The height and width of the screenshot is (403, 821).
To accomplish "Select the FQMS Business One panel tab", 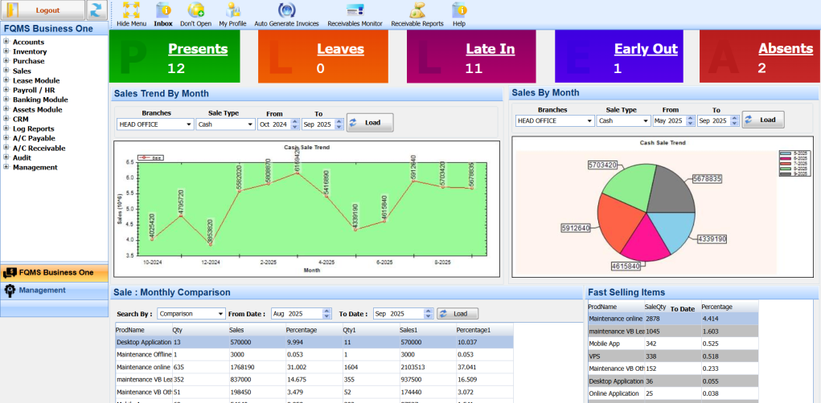I will coord(55,273).
